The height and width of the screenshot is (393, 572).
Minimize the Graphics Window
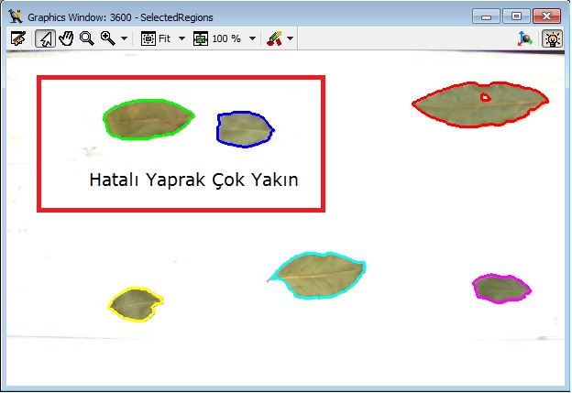[x=486, y=16]
